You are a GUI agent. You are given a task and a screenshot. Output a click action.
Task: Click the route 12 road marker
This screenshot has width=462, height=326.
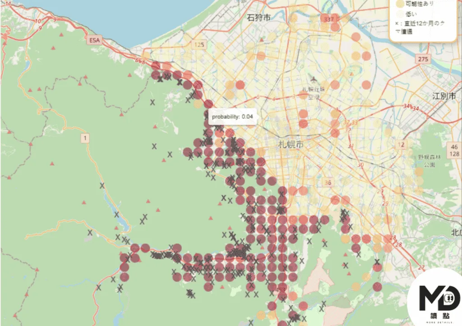[x=400, y=144]
